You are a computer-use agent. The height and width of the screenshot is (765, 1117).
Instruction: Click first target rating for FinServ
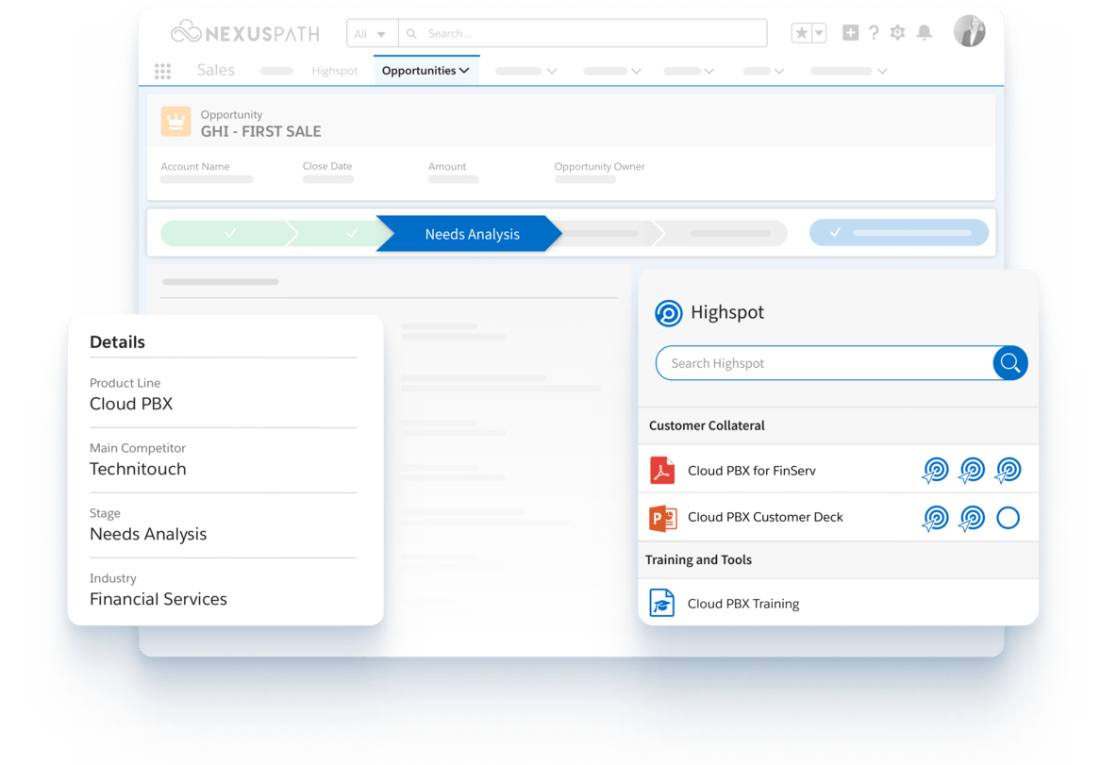935,470
